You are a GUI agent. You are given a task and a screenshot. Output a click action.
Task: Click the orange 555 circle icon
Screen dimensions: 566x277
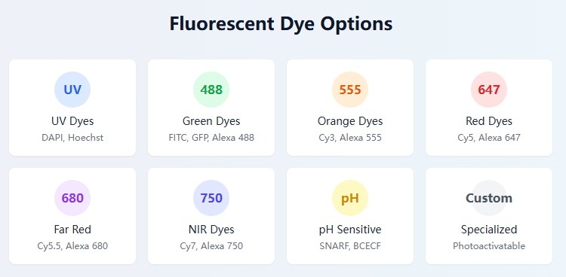350,90
